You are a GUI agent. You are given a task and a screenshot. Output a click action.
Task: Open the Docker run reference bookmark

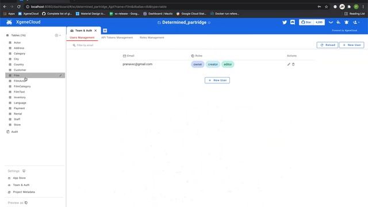pos(225,14)
